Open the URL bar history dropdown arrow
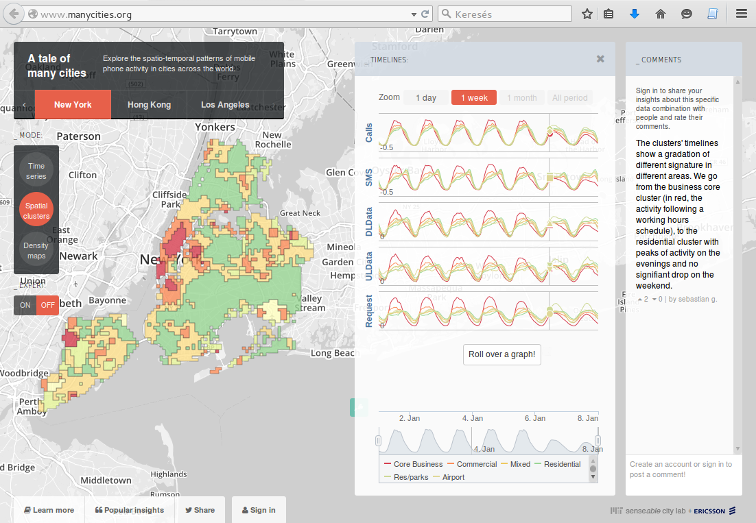 414,14
